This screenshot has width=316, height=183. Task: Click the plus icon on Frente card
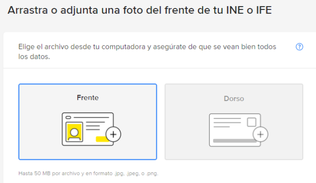click(113, 134)
